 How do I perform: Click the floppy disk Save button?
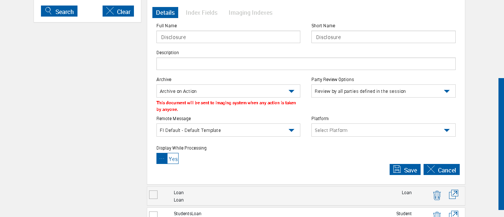coord(405,170)
